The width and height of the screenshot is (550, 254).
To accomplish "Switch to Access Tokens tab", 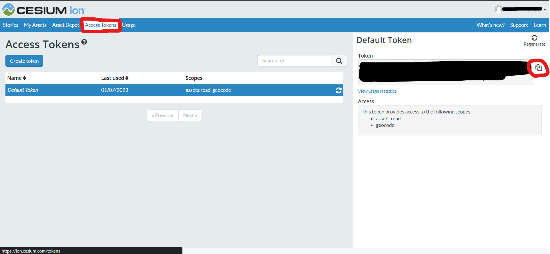I will (101, 25).
